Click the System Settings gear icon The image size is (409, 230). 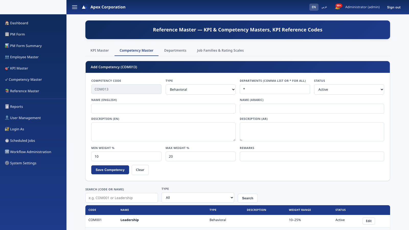[x=7, y=163]
